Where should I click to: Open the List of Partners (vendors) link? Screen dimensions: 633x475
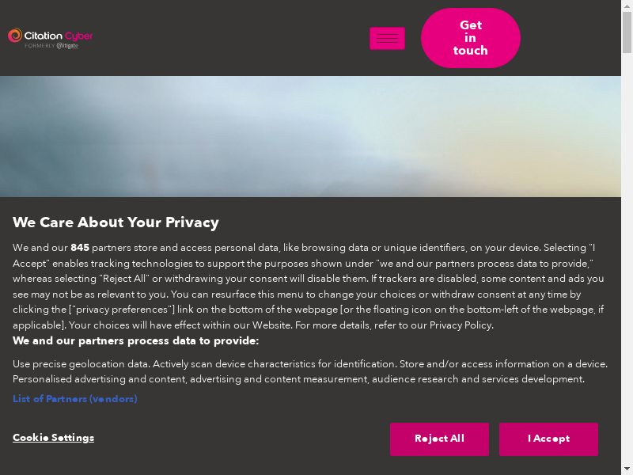[74, 399]
